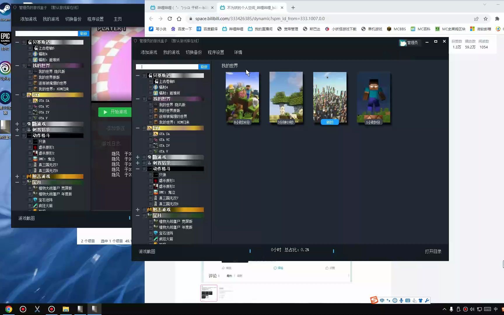Click the Sogou input method logo icon
The image size is (504, 315).
374,300
